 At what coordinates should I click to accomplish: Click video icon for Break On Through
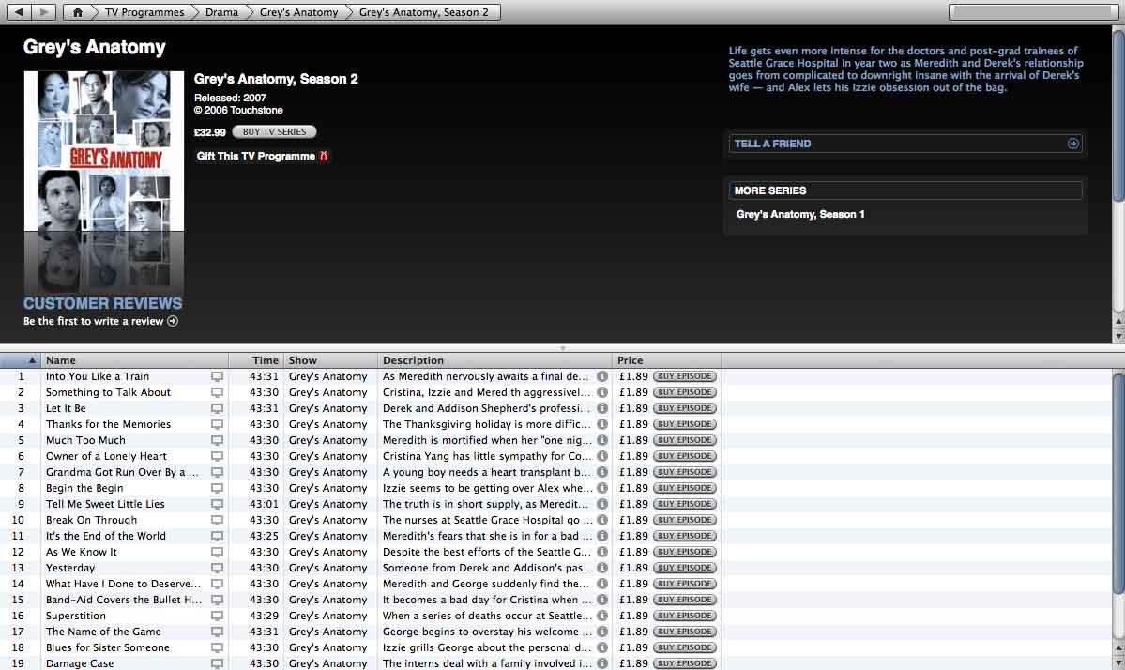coord(217,520)
